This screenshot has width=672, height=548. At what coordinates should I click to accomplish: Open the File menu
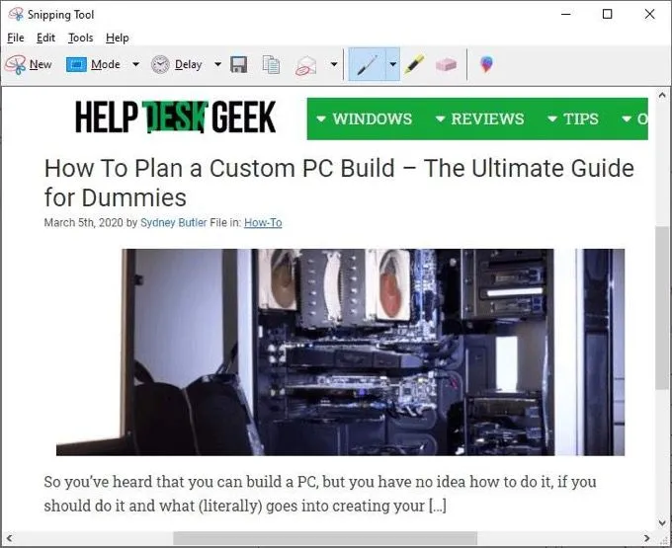tap(16, 38)
